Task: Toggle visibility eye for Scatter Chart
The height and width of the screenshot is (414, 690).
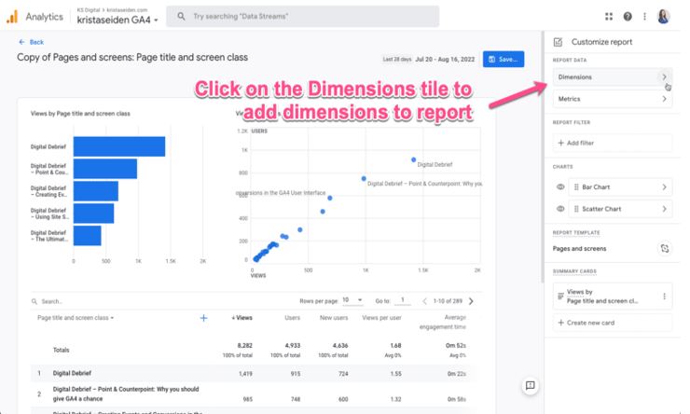Action: (x=560, y=209)
